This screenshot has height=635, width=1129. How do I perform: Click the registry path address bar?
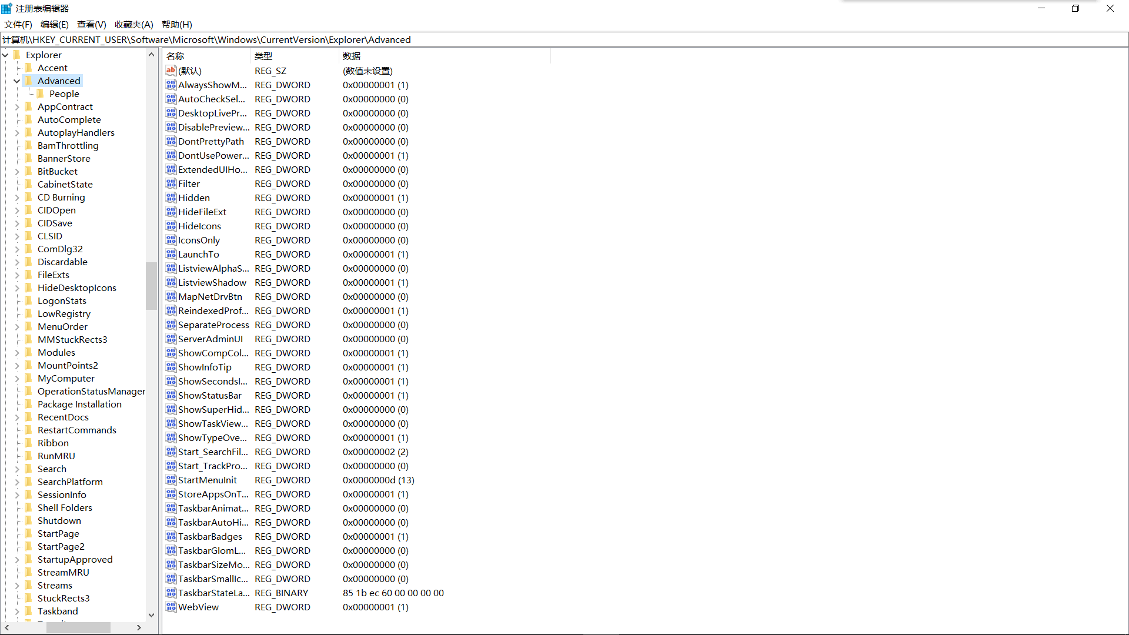pyautogui.click(x=564, y=39)
